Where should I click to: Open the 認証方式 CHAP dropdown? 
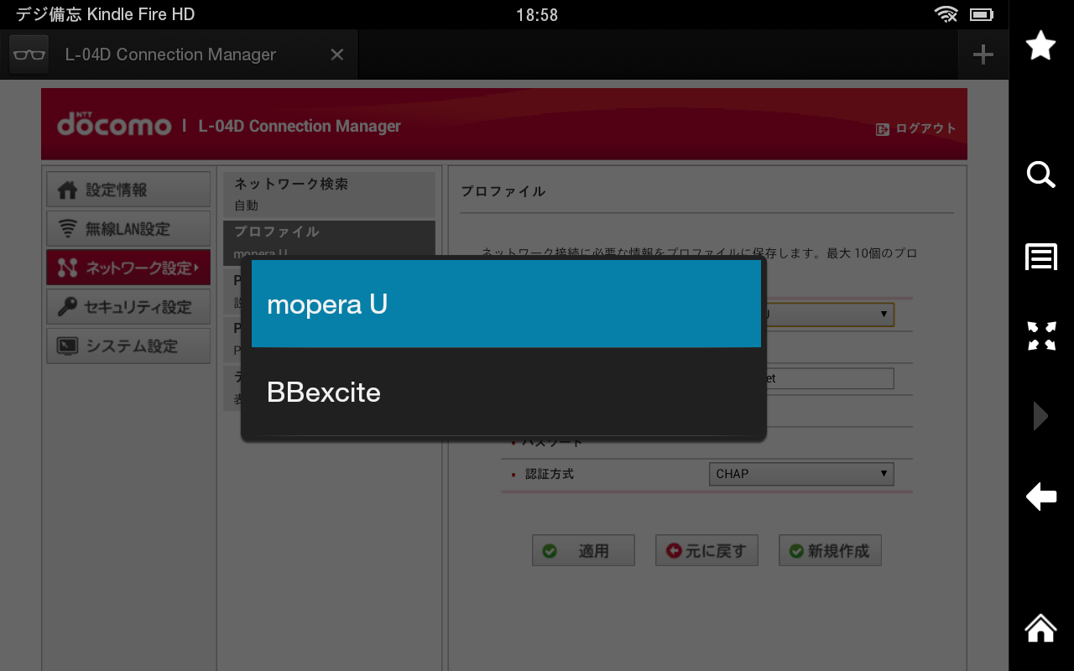(801, 474)
